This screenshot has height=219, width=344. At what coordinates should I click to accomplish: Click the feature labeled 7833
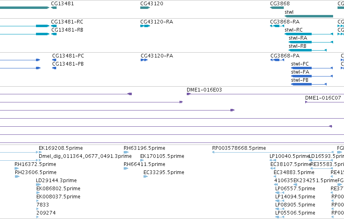coord(38,209)
